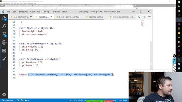The height and width of the screenshot is (102, 182).
Task: Click the more-fixes* branch in status bar
Action: coord(8,100)
